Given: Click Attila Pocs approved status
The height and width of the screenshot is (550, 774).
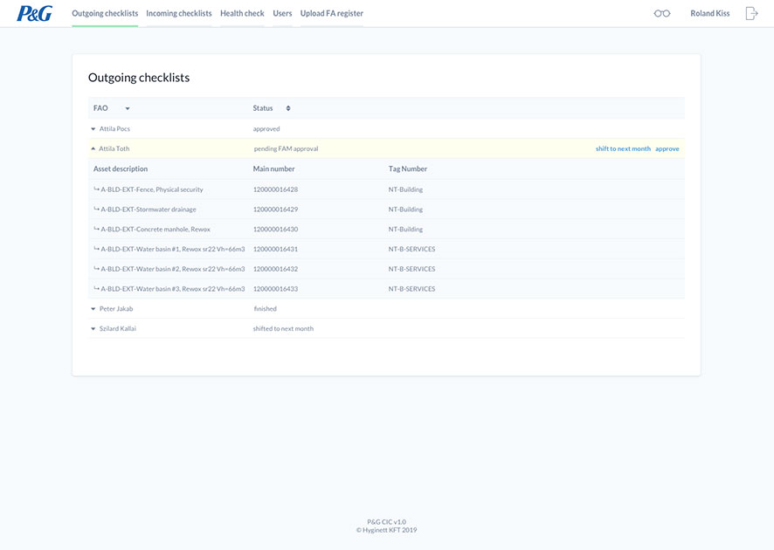Looking at the screenshot, I should click(x=266, y=128).
